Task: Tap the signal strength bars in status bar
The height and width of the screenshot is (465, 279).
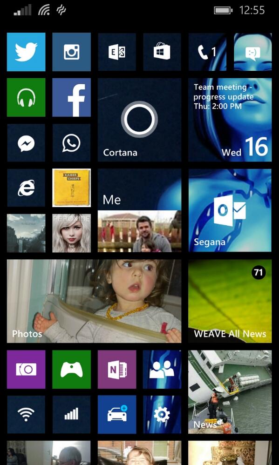Action: [x=22, y=10]
